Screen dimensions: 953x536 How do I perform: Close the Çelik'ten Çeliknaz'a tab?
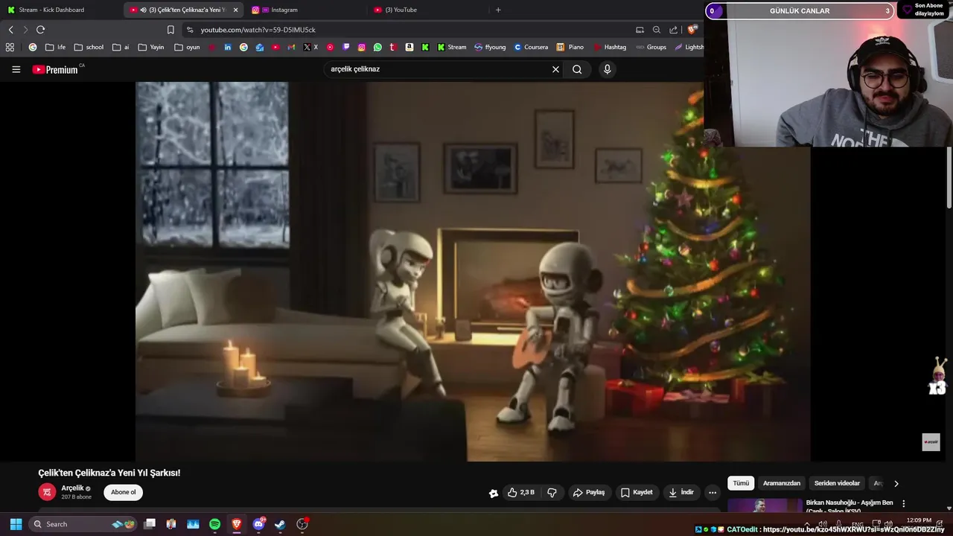[236, 10]
